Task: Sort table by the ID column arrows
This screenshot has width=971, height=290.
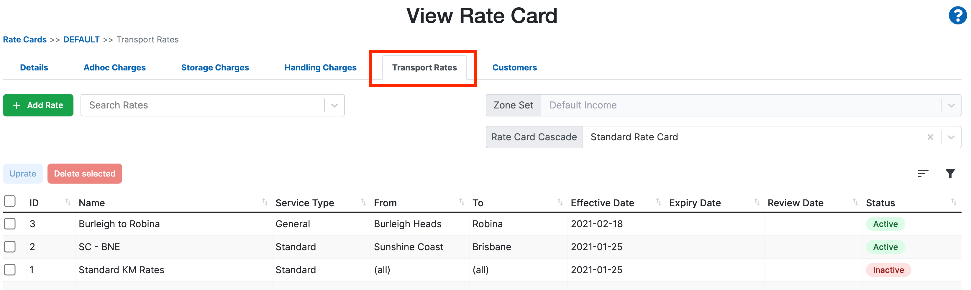Action: 68,202
